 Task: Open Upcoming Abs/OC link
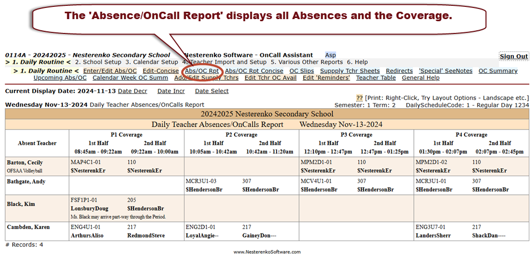click(60, 78)
